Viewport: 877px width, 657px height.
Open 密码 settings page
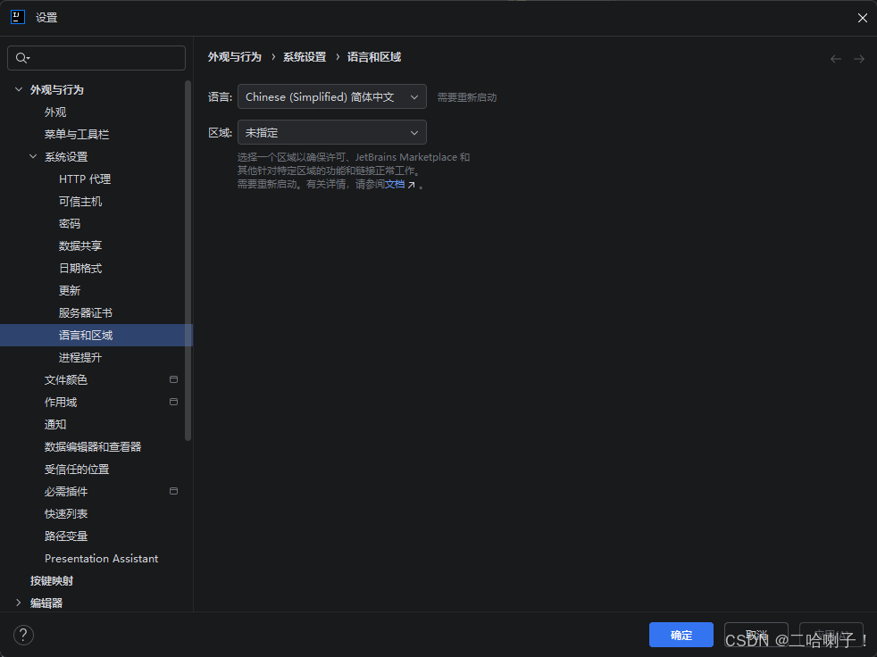(70, 224)
